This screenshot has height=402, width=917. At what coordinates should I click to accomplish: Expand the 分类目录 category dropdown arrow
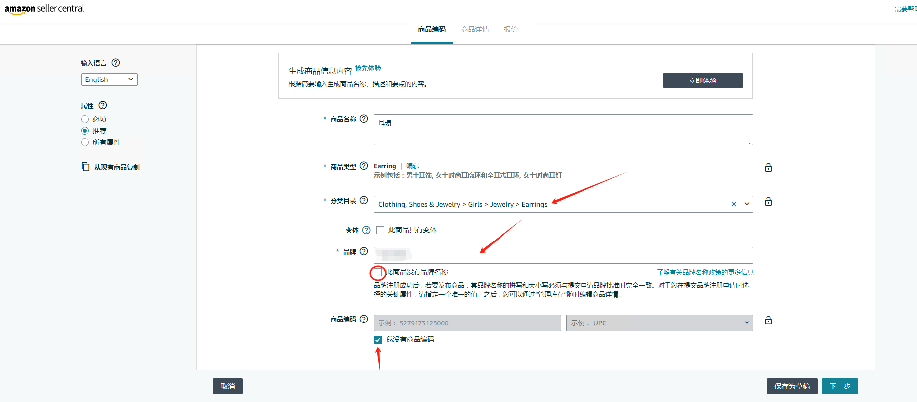pos(747,204)
